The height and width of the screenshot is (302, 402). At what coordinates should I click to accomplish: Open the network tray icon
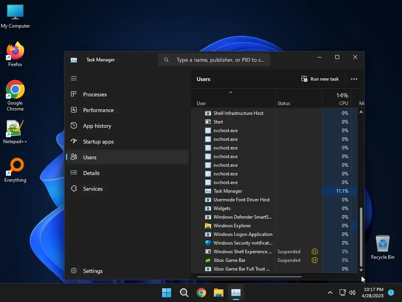[x=342, y=293]
